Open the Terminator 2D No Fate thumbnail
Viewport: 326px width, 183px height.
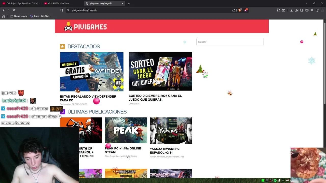[171, 173]
